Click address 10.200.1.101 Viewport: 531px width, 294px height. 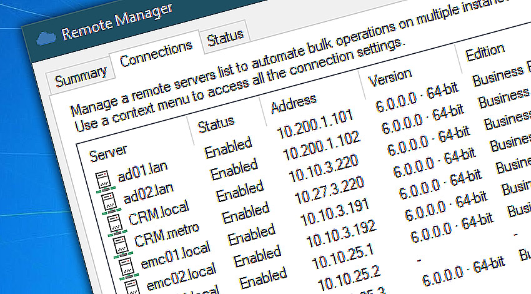click(315, 124)
